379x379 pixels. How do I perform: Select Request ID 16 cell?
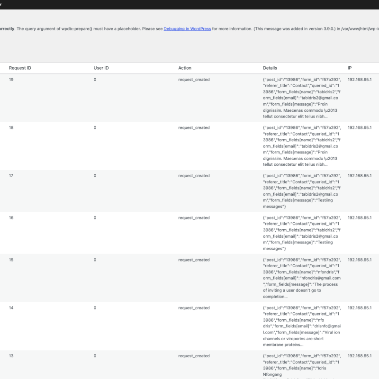tap(11, 218)
